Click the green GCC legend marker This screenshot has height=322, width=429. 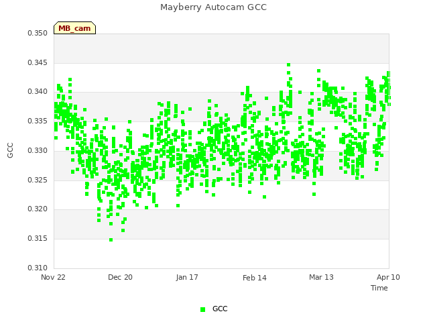(x=202, y=309)
